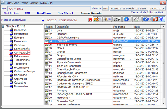Viewport: 167px width, 109px height.
Task: Sort by the Programa column header
Action: point(123,27)
